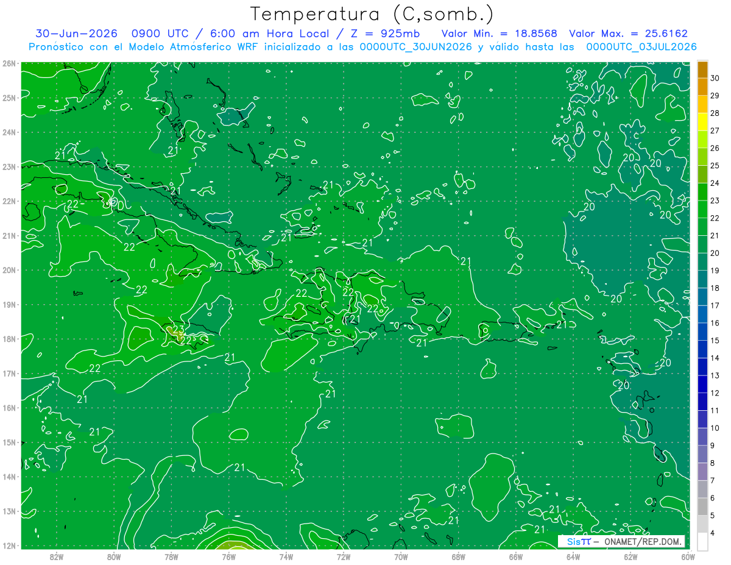Click the '66W' longitude axis label
This screenshot has height=565, width=731.
(515, 556)
